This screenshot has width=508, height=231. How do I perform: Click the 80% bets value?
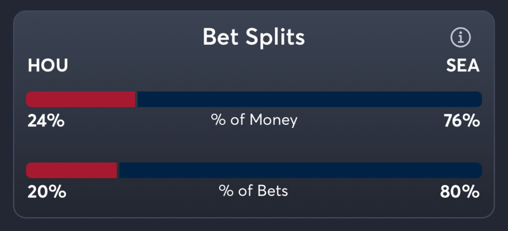(x=460, y=191)
